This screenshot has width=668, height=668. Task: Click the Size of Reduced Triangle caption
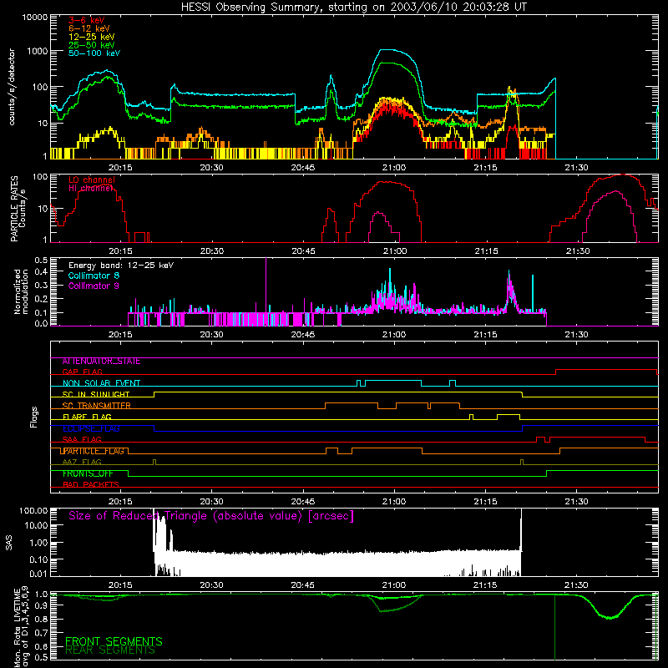211,516
